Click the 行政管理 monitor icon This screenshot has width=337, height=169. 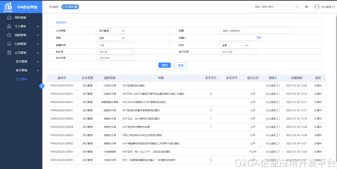tap(9, 44)
